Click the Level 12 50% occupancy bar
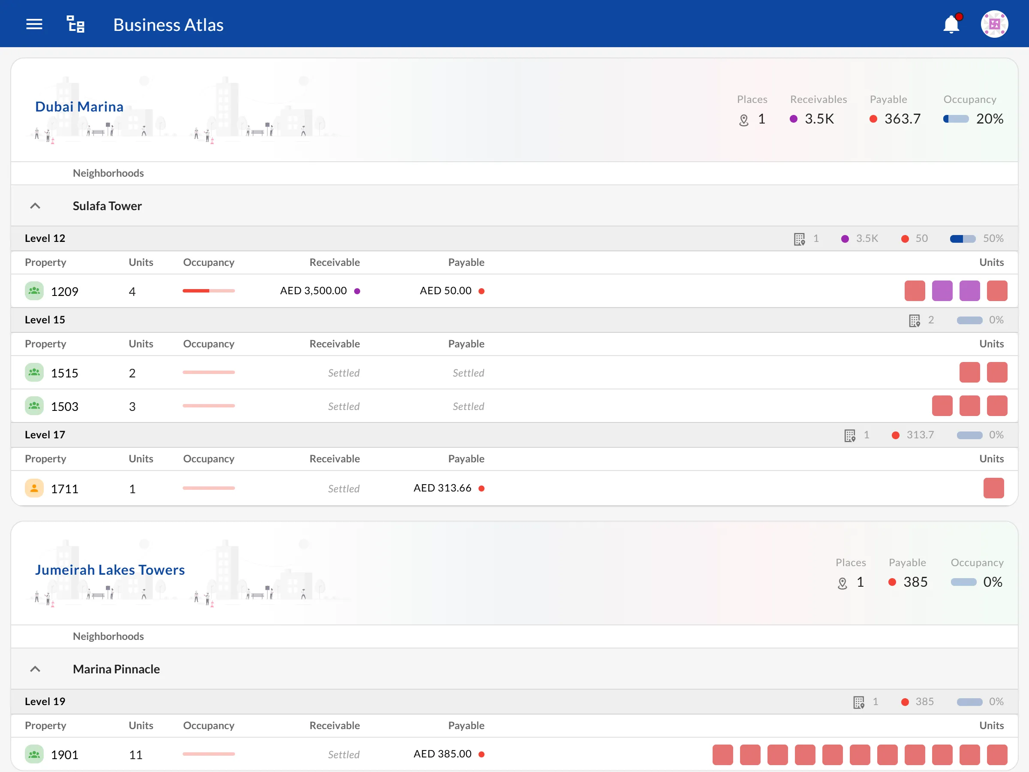The width and height of the screenshot is (1029, 772). [x=963, y=239]
